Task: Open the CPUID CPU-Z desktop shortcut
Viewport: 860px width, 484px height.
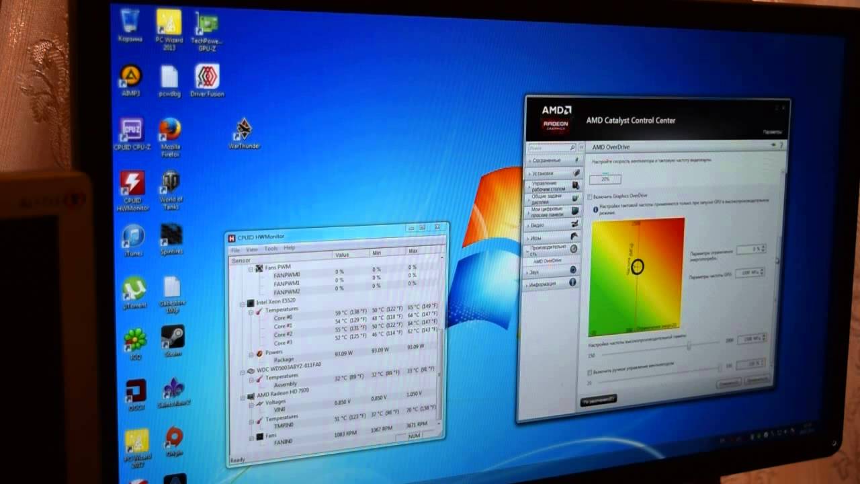Action: (132, 134)
